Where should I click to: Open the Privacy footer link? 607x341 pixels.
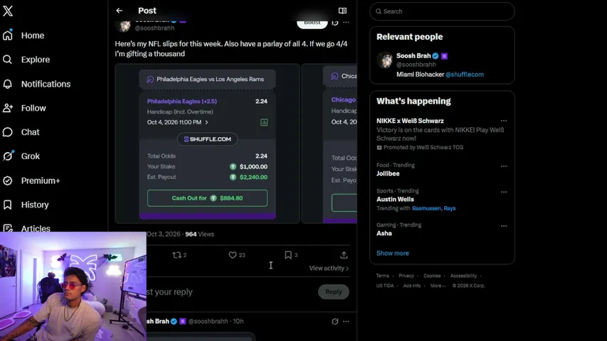(406, 276)
